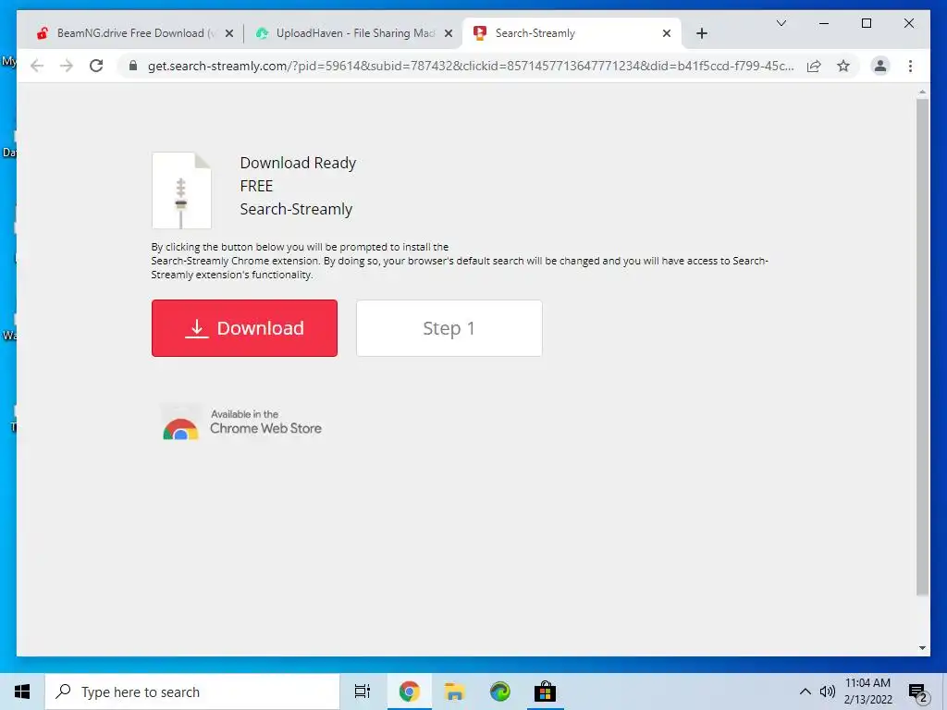The width and height of the screenshot is (947, 710).
Task: Open Microsoft Store from the taskbar
Action: point(544,692)
